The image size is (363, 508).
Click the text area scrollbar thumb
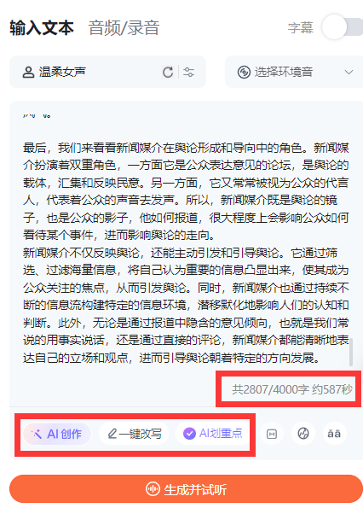click(351, 352)
